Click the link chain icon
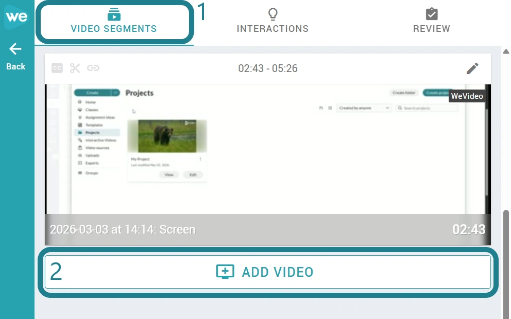The image size is (511, 319). (93, 68)
